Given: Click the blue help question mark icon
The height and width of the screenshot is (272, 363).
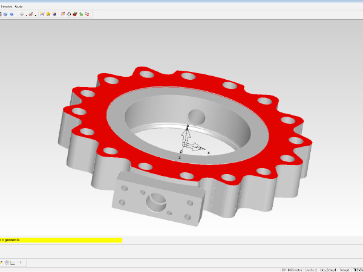Looking at the screenshot, I should (12, 13).
